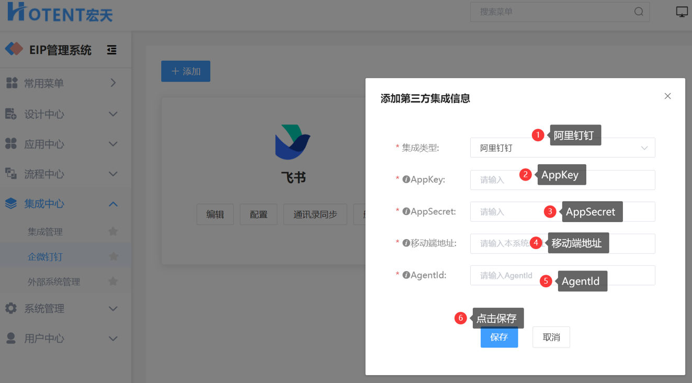Screen dimensions: 692x383
Task: Click the 飞书 logo image
Action: 293,142
